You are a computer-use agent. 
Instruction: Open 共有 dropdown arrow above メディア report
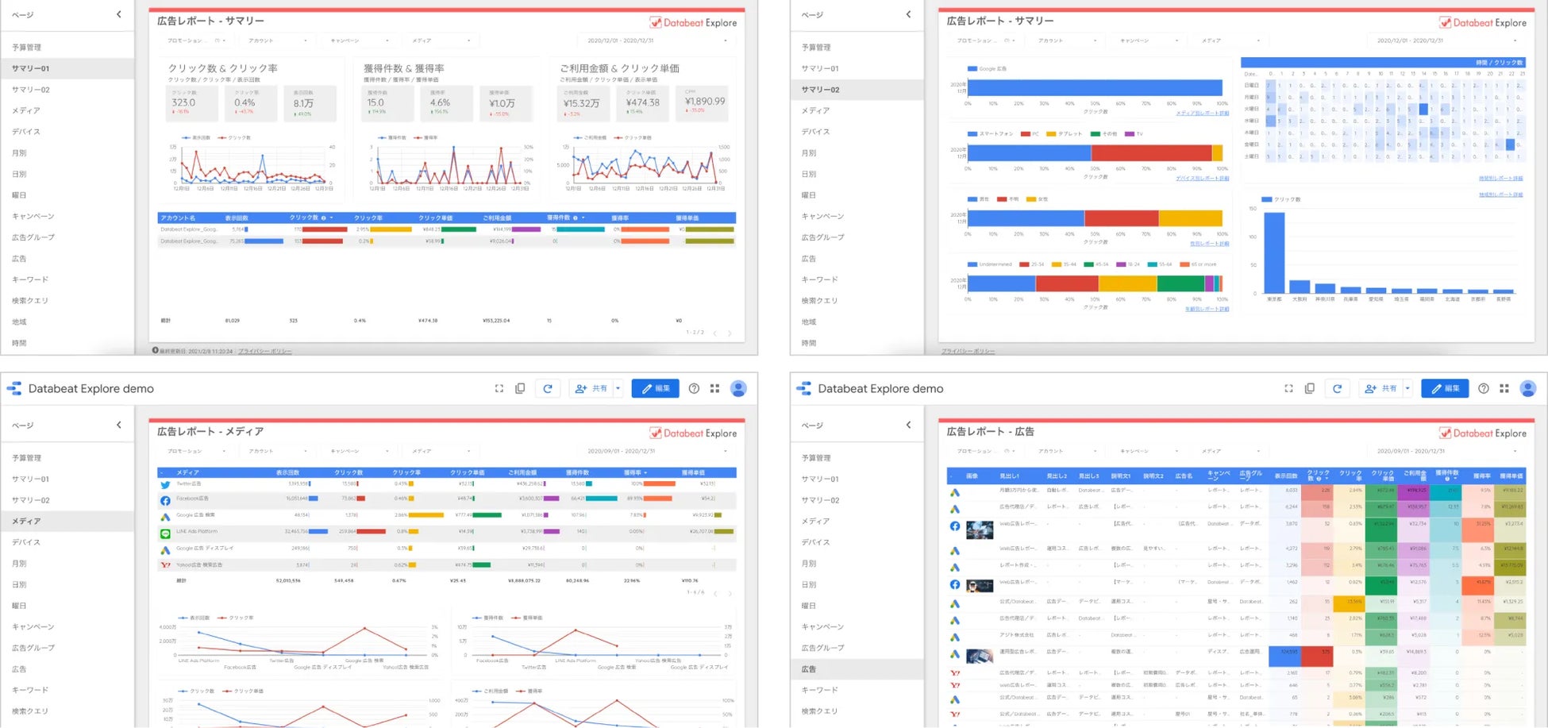pyautogui.click(x=618, y=388)
